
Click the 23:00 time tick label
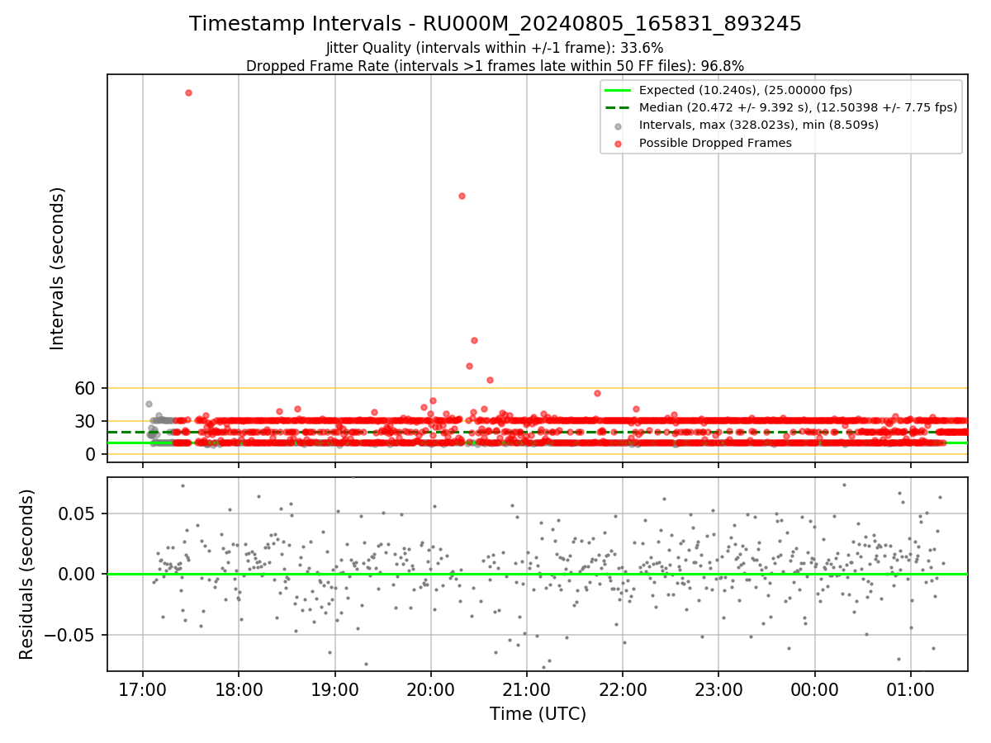coord(718,689)
